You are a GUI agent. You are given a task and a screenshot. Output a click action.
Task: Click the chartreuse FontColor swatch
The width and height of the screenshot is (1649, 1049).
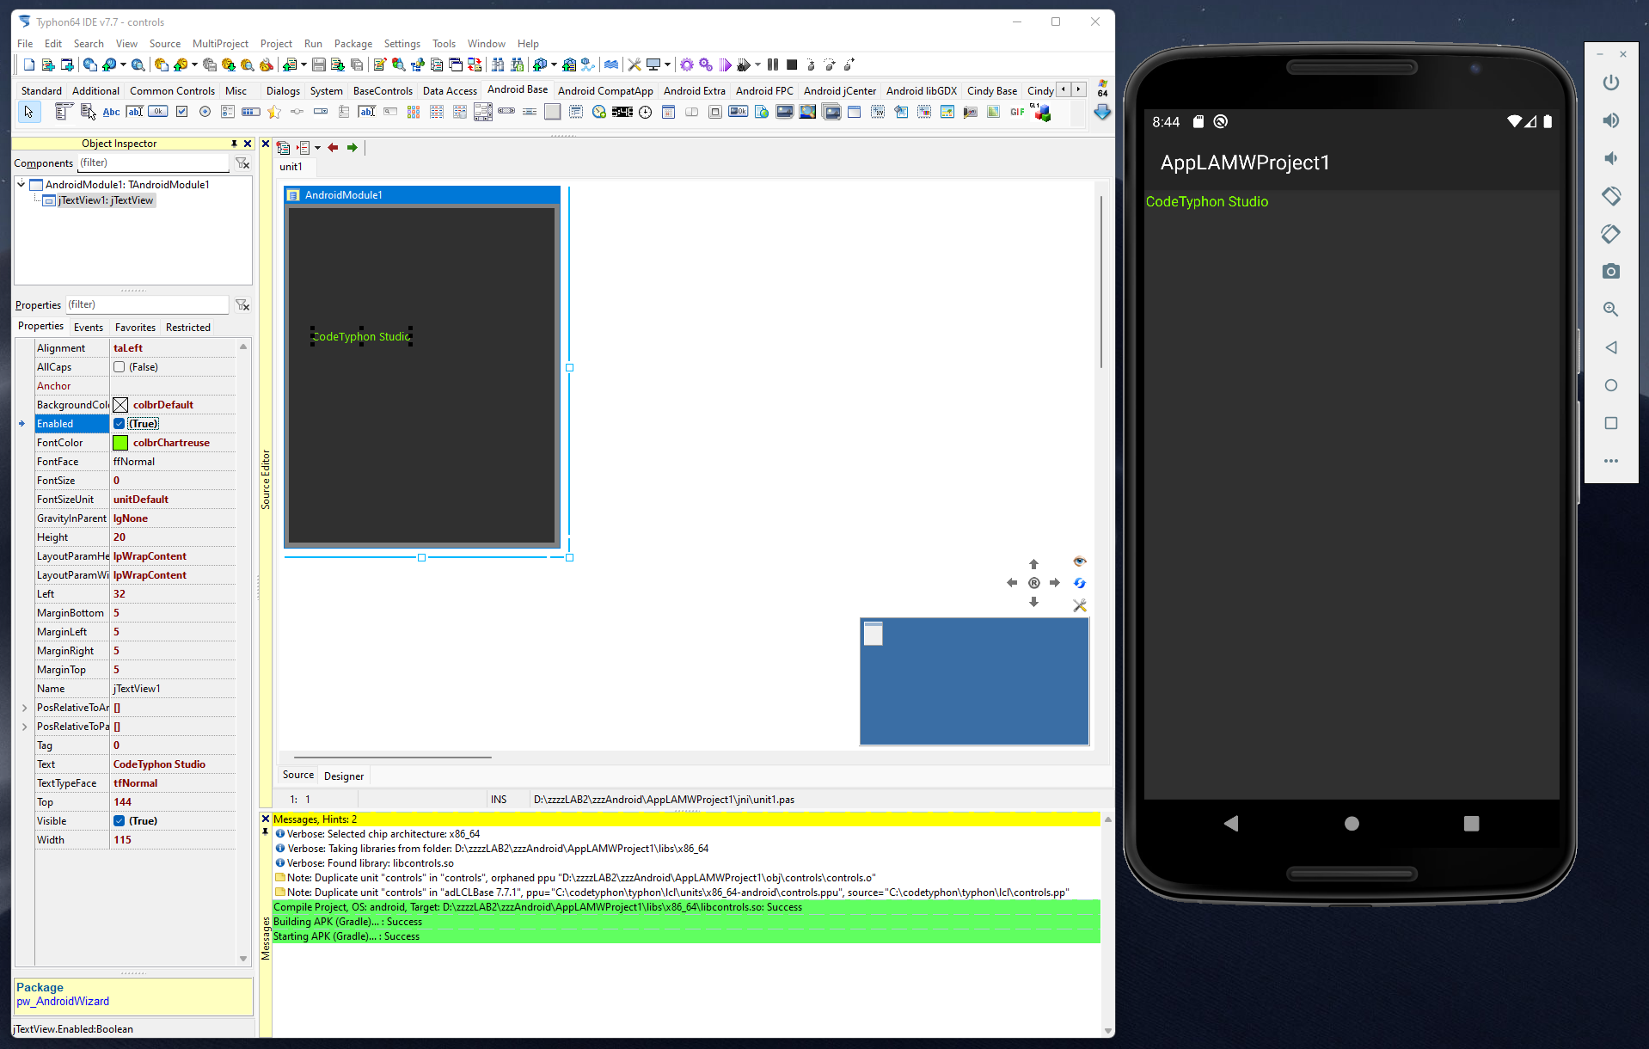pos(120,443)
